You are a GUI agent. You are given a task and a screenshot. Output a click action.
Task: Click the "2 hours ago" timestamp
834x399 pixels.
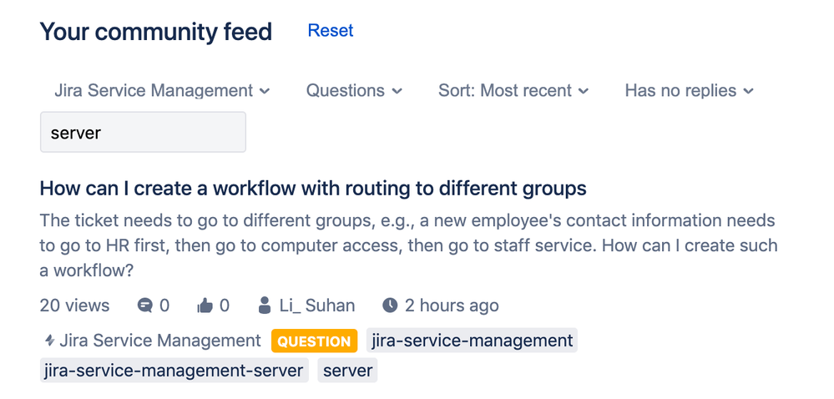click(452, 306)
